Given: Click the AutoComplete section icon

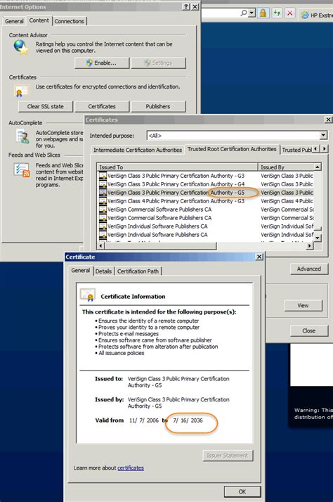Looking at the screenshot, I should tap(22, 136).
